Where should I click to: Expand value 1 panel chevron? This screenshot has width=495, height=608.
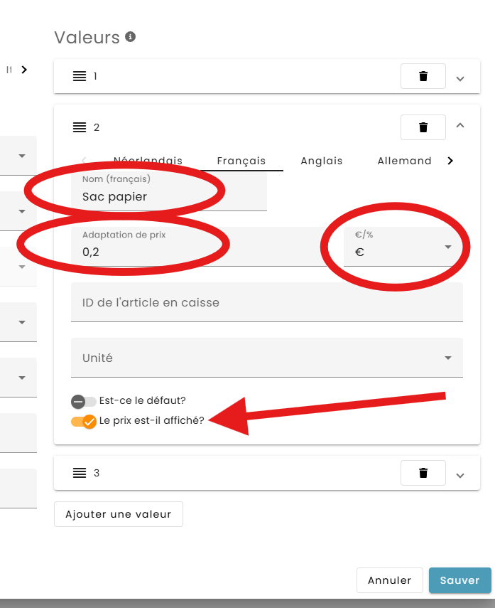[460, 79]
